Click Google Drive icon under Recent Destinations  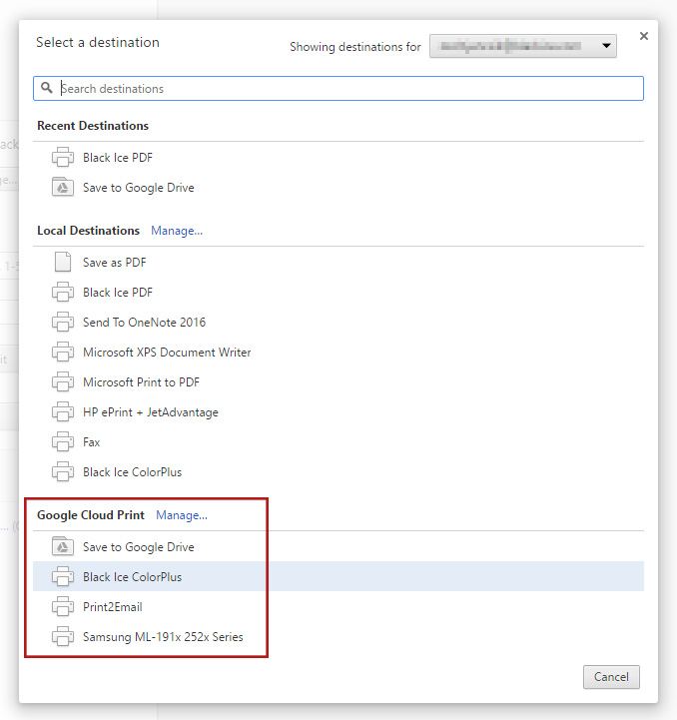click(63, 188)
